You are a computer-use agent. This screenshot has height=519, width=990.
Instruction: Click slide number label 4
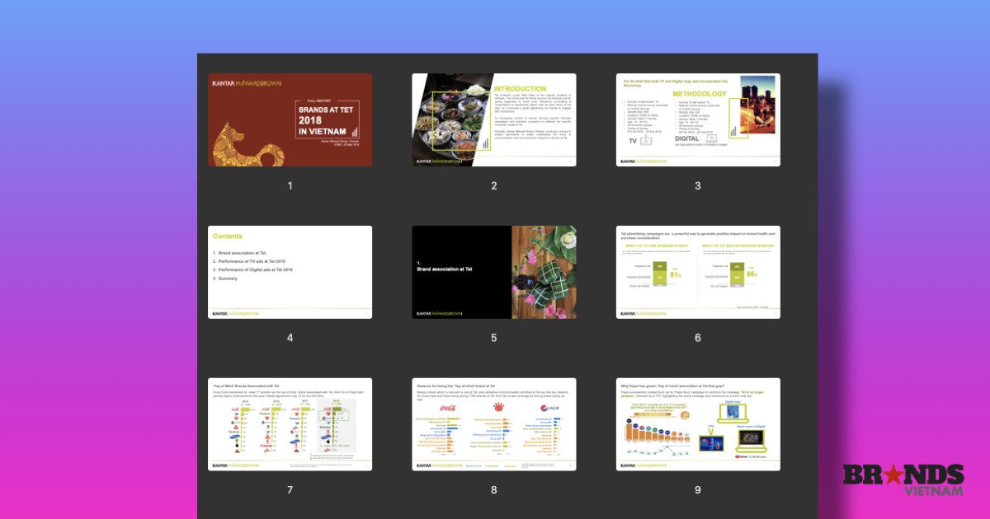[x=290, y=338]
